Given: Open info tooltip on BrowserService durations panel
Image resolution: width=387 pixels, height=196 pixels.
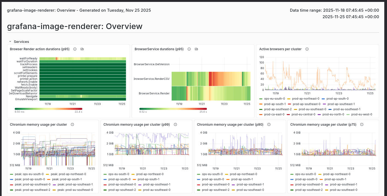Looking at the screenshot, I should click(189, 49).
